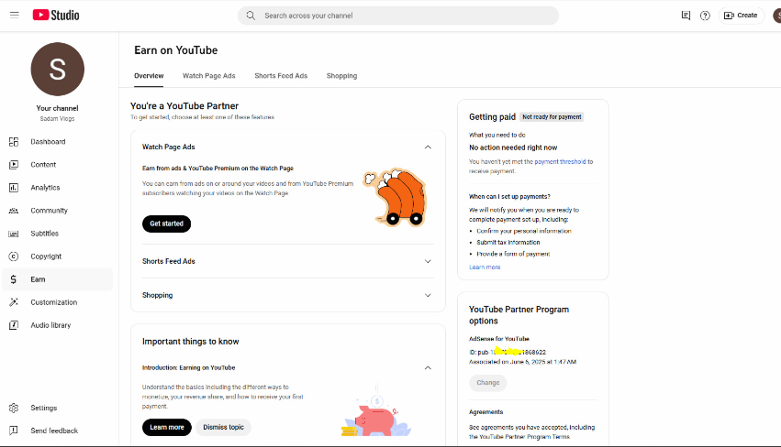Collapse the Watch Page Ads section
Image resolution: width=781 pixels, height=447 pixels.
click(428, 147)
